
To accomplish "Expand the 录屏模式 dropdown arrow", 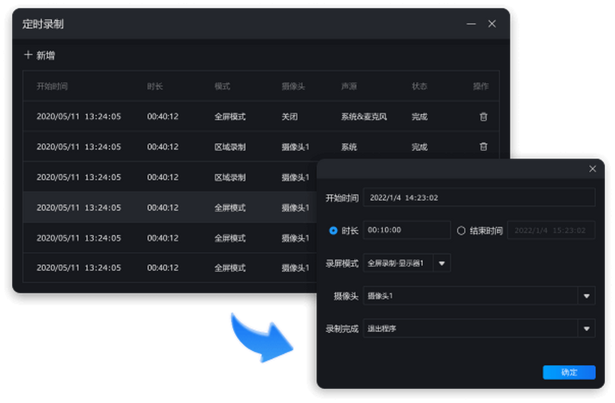I will tap(442, 264).
